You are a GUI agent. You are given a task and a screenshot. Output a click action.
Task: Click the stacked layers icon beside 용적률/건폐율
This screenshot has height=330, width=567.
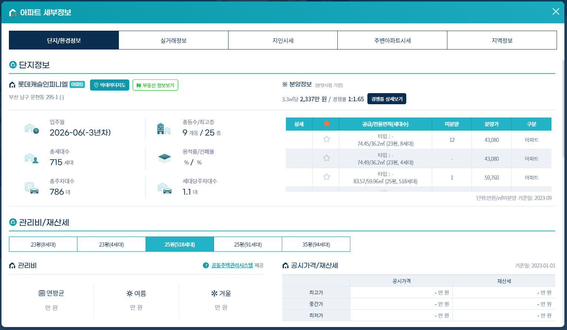point(164,157)
